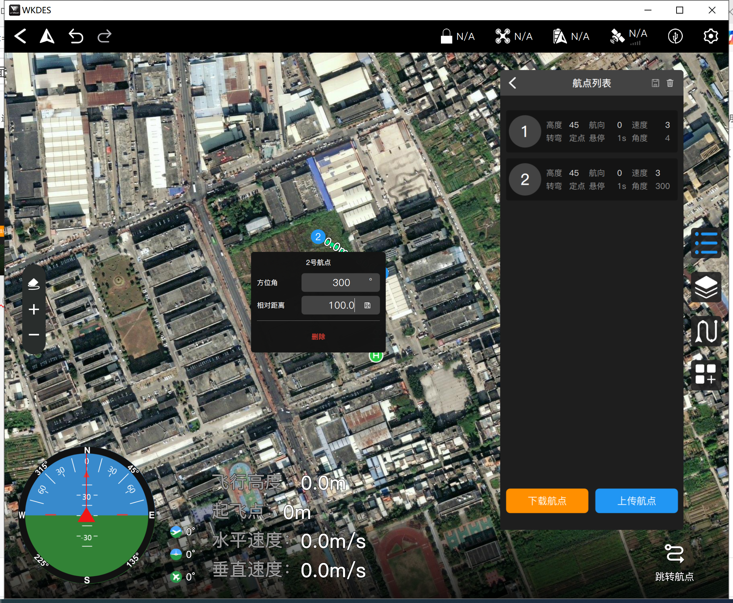Select waypoint 1 in the list
The height and width of the screenshot is (603, 733).
(591, 131)
